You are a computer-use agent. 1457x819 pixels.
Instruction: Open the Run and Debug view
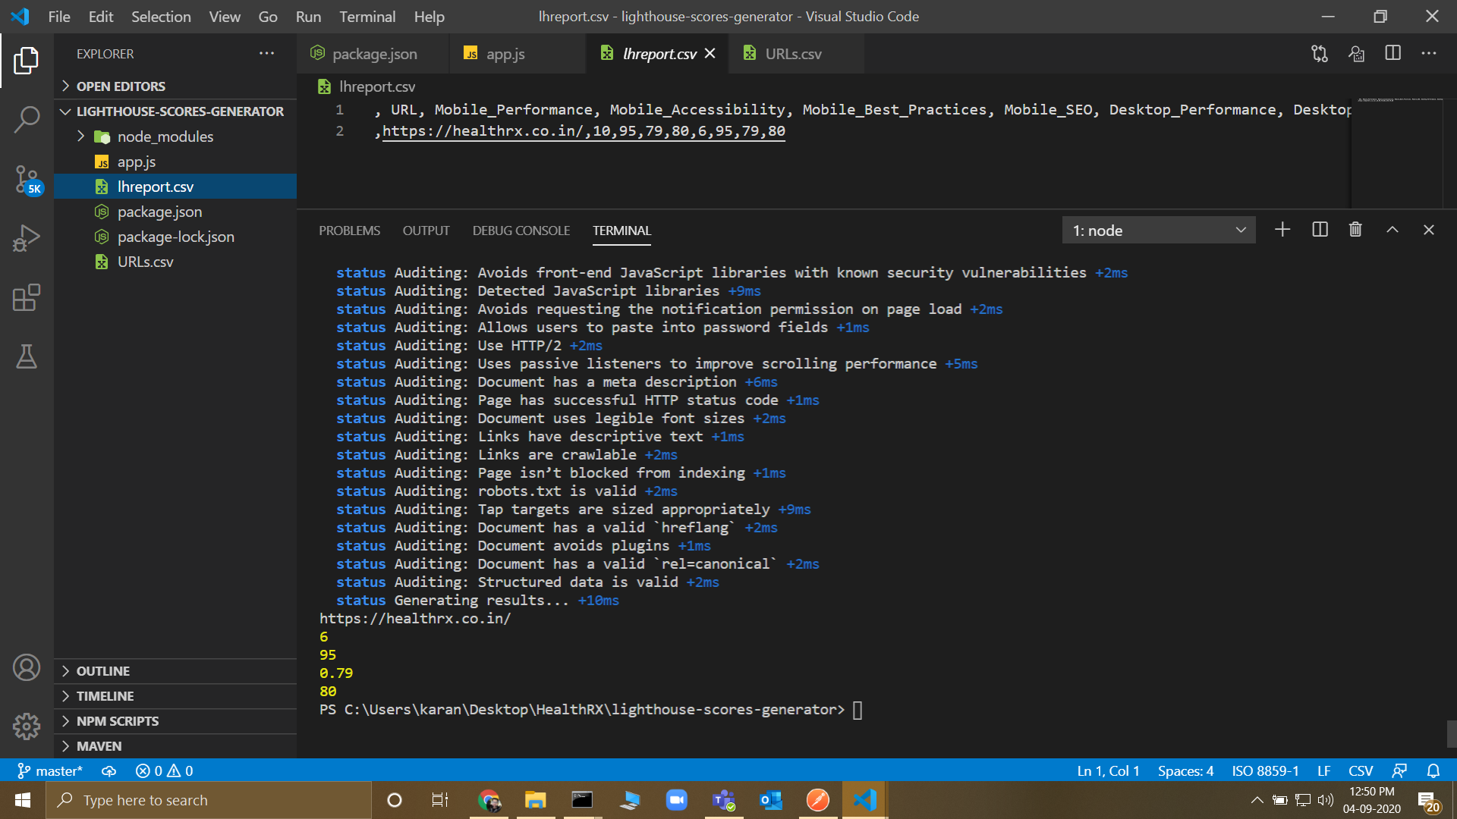[27, 238]
